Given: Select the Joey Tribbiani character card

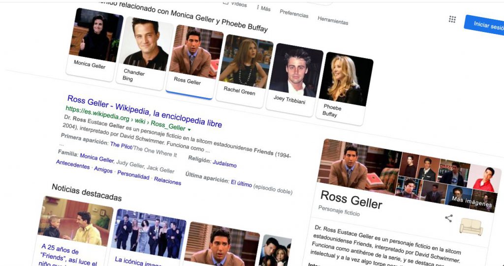Looking at the screenshot, I should (x=294, y=80).
